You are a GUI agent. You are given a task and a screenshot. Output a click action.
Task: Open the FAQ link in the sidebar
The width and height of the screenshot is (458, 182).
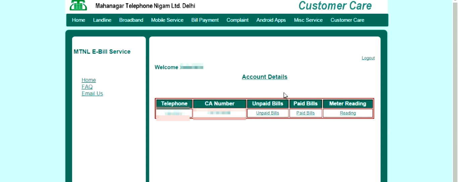(87, 87)
